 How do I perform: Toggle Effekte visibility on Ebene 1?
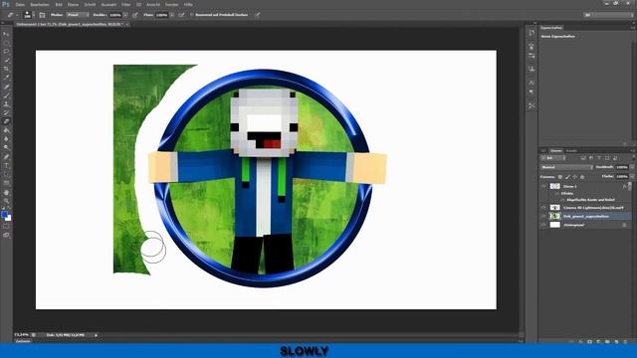coord(557,194)
